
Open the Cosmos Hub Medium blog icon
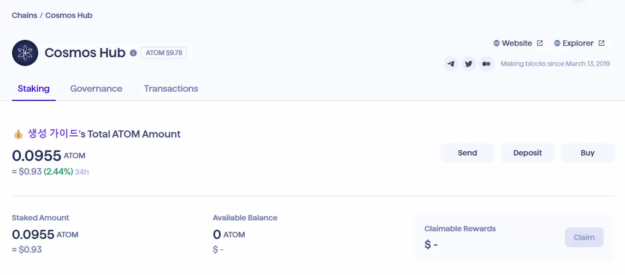coord(486,64)
